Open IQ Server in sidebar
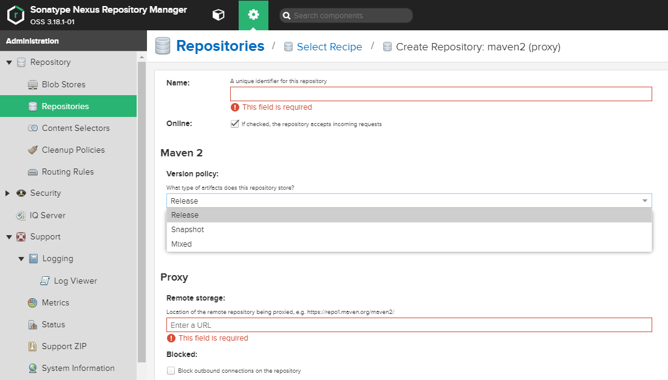 (47, 216)
